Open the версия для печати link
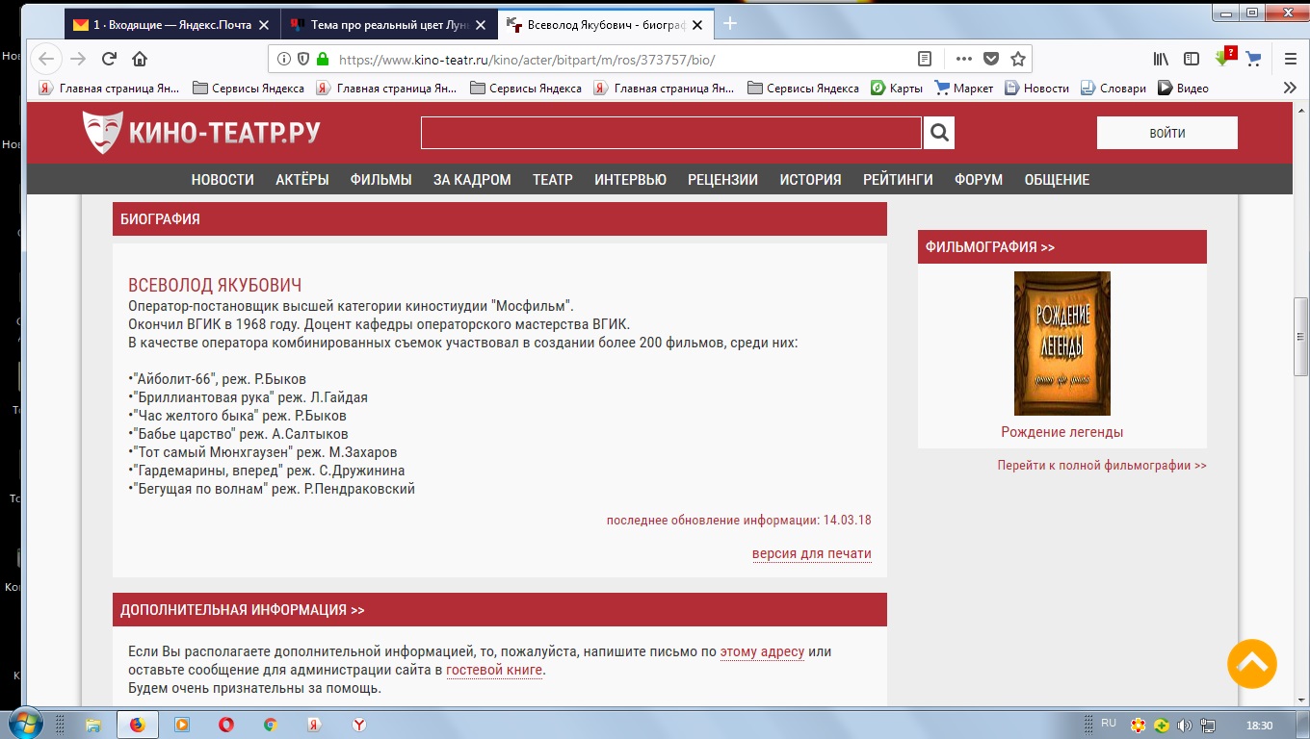Image resolution: width=1310 pixels, height=739 pixels. pyautogui.click(x=812, y=553)
